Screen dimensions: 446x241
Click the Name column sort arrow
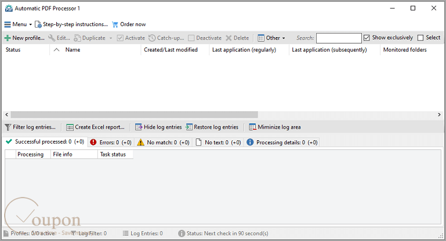[57, 50]
